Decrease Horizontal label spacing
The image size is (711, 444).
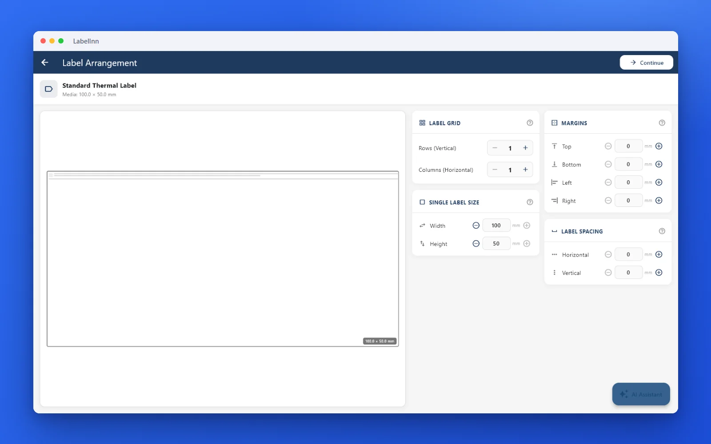(x=608, y=254)
